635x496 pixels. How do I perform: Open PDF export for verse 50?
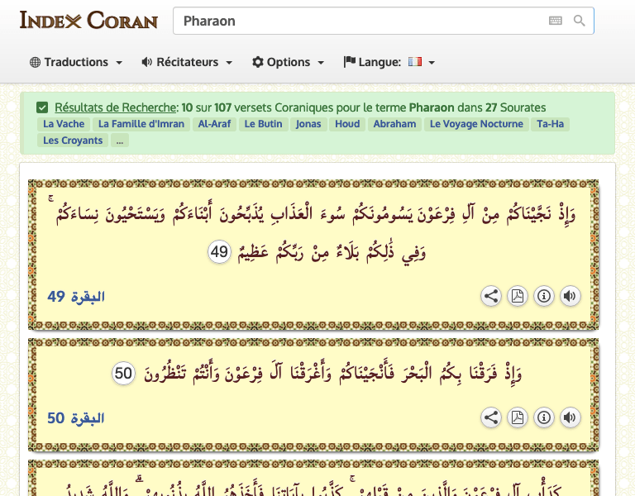click(x=518, y=418)
